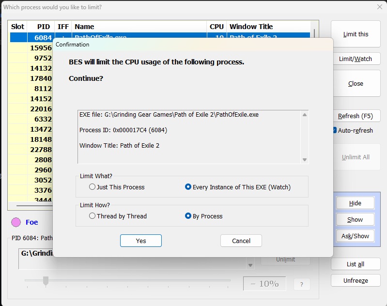The image size is (387, 306).
Task: Select the process row with PID 13472
Action: (x=31, y=129)
